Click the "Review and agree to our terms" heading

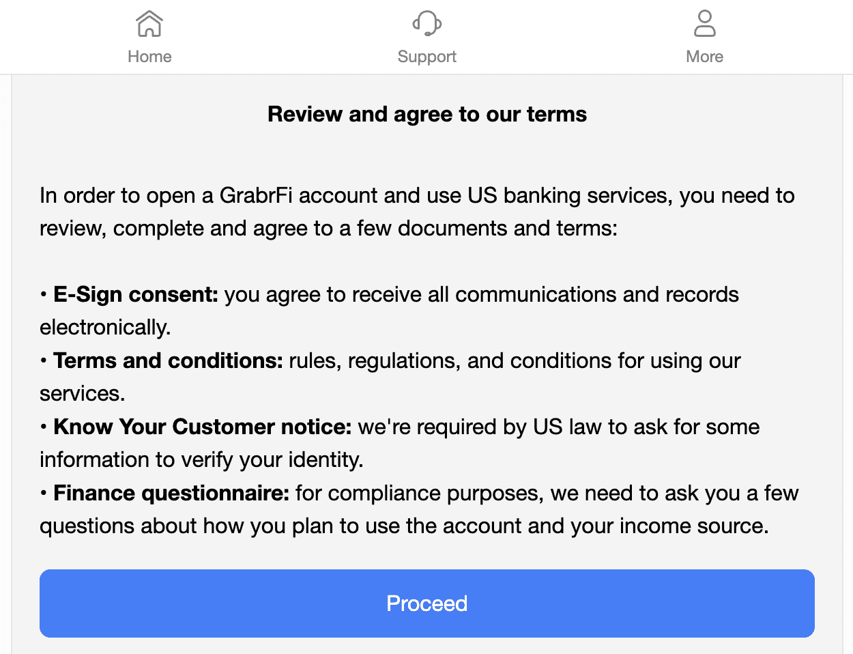[427, 114]
